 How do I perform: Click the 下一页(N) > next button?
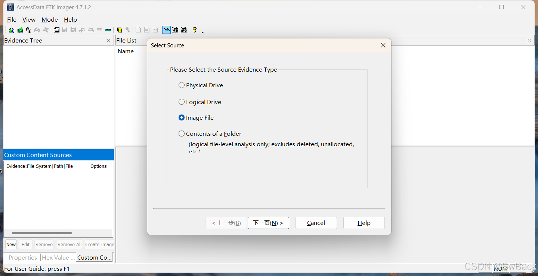coord(268,223)
